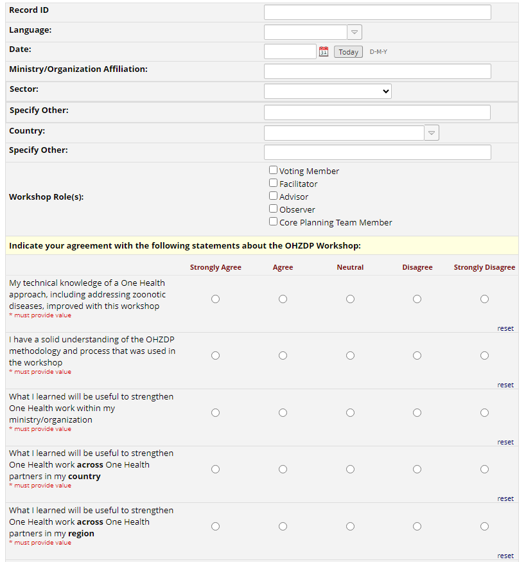
Task: Expand the Language dropdown arrow
Action: (355, 32)
